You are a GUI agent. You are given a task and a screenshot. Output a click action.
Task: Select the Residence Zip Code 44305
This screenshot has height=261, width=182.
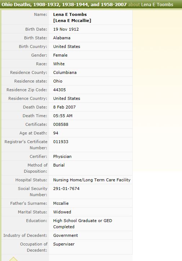tap(59, 90)
